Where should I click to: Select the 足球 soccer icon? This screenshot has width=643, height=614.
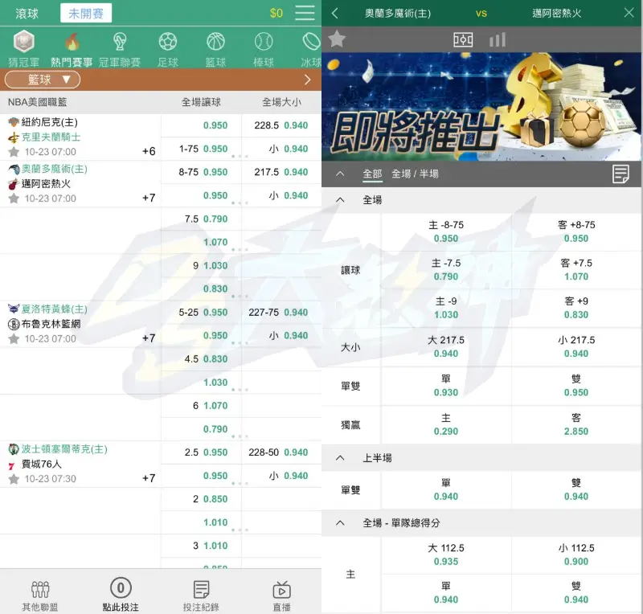click(168, 42)
